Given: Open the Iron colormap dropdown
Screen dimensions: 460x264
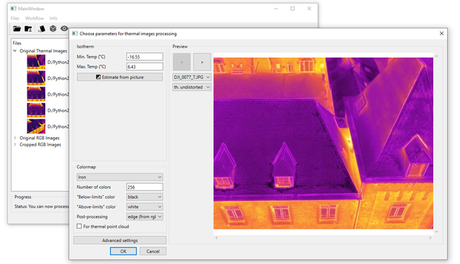Looking at the screenshot, I should pyautogui.click(x=120, y=177).
